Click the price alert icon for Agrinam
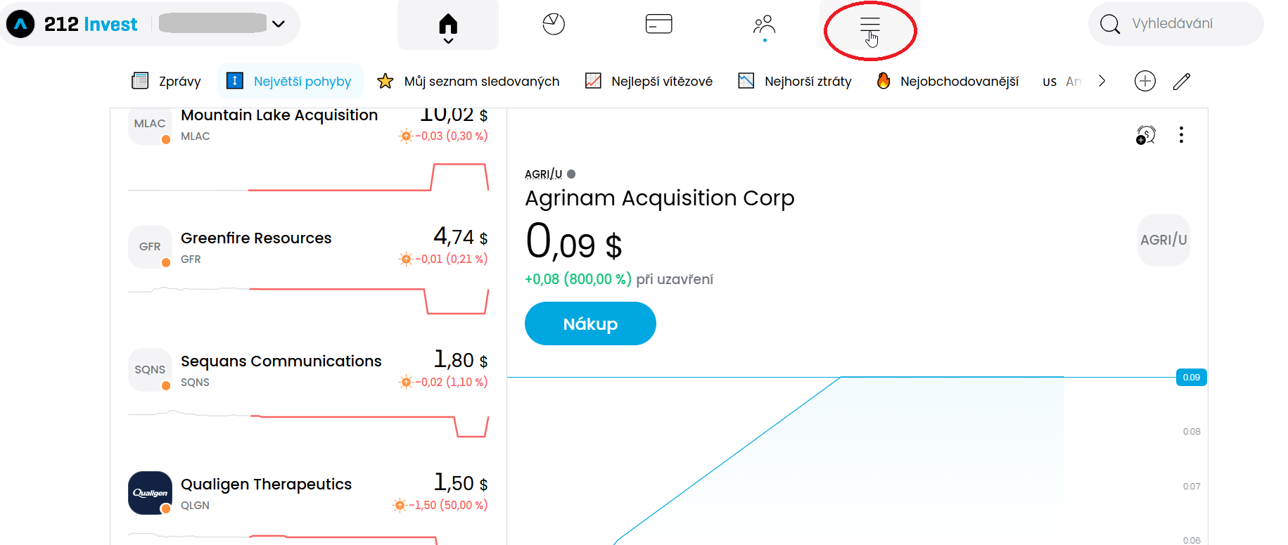Screen dimensions: 1288x545 pyautogui.click(x=1145, y=135)
